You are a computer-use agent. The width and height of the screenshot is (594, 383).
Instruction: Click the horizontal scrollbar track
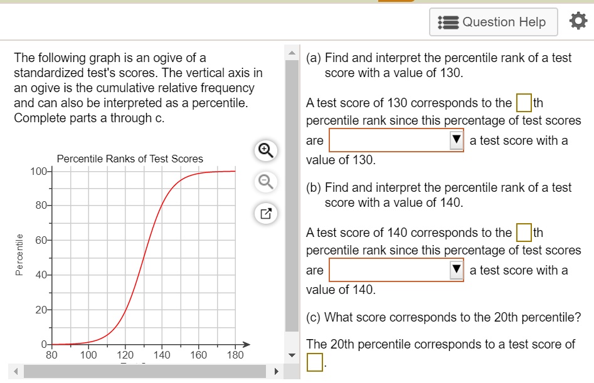tap(144, 370)
